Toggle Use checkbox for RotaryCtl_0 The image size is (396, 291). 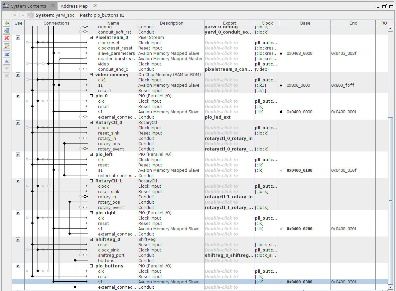(x=18, y=122)
